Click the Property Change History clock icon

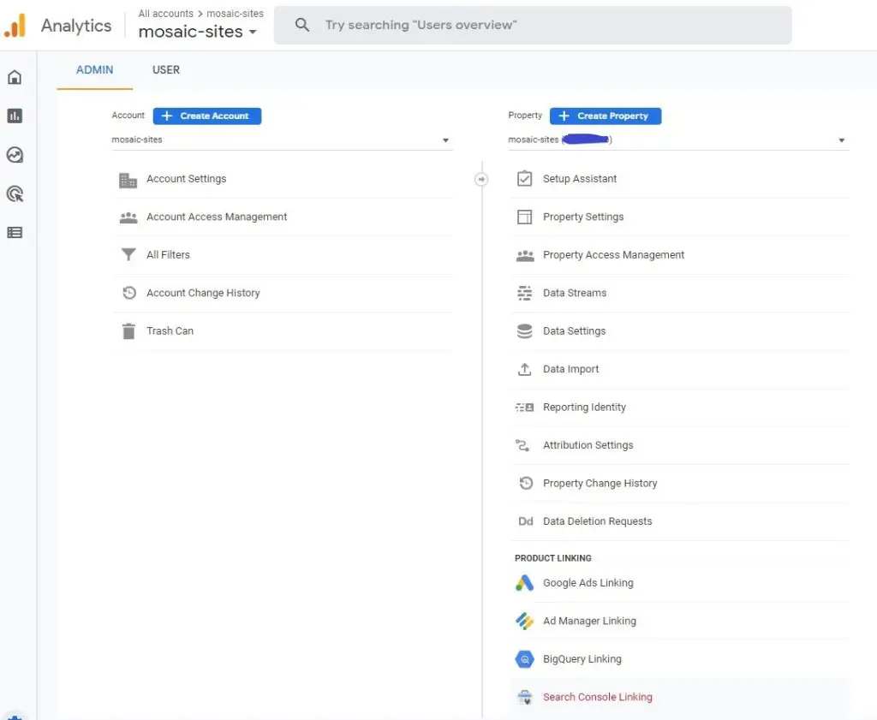click(526, 482)
